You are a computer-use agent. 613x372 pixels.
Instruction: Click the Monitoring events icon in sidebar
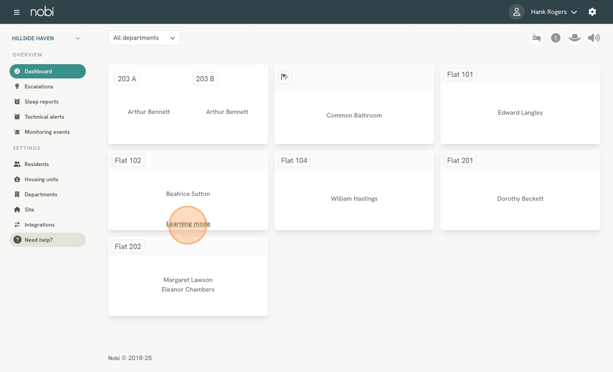pyautogui.click(x=17, y=131)
